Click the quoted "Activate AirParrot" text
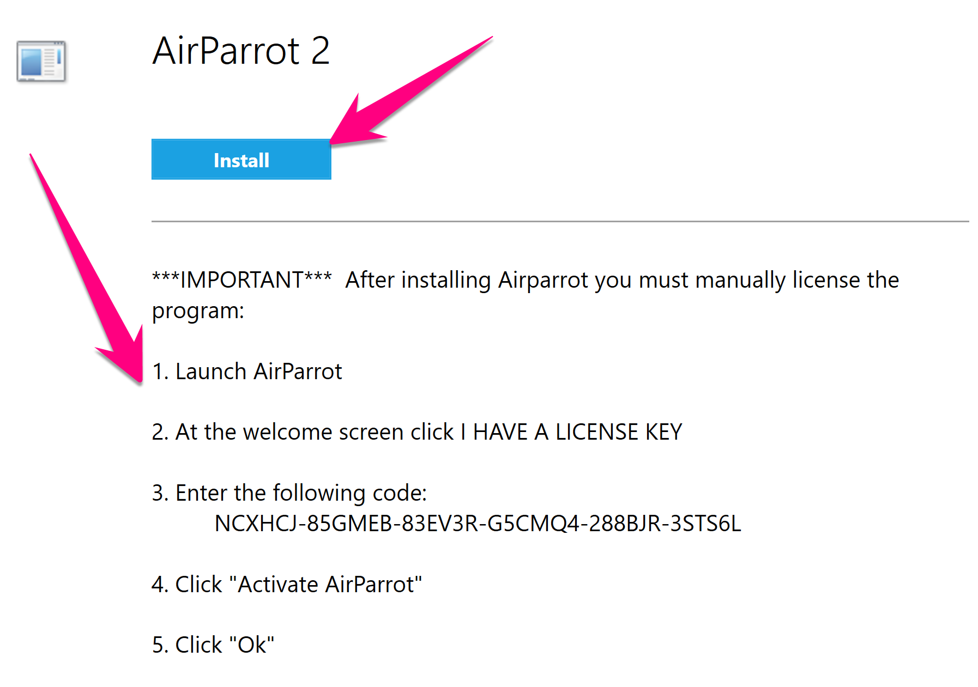 tap(326, 585)
